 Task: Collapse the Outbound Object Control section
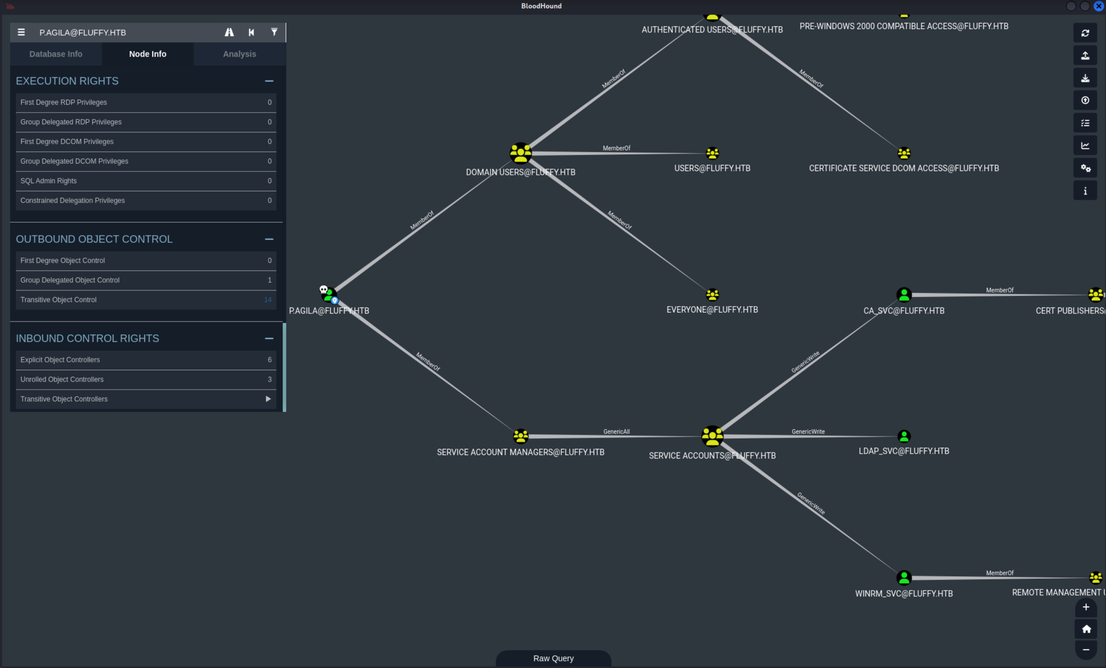[x=269, y=239]
